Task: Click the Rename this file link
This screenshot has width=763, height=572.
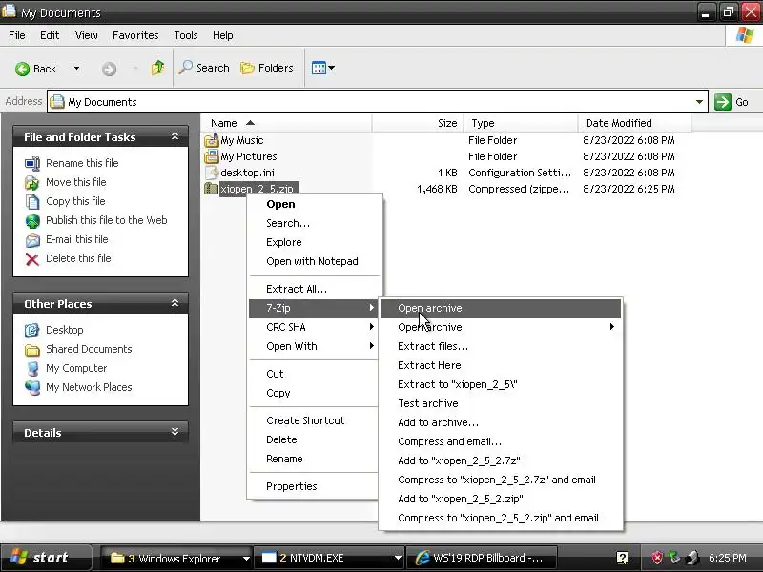Action: tap(82, 163)
